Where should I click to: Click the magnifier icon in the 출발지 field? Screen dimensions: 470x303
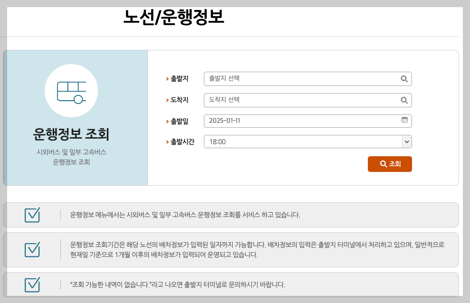[x=404, y=78]
